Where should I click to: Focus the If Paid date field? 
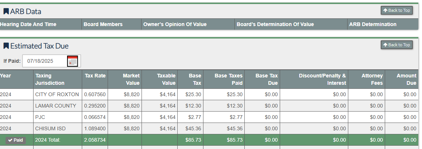pyautogui.click(x=44, y=61)
